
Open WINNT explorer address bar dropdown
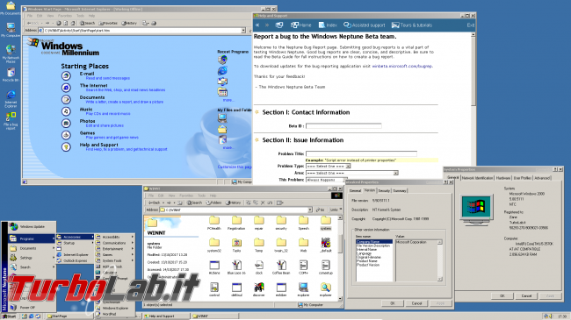click(310, 210)
